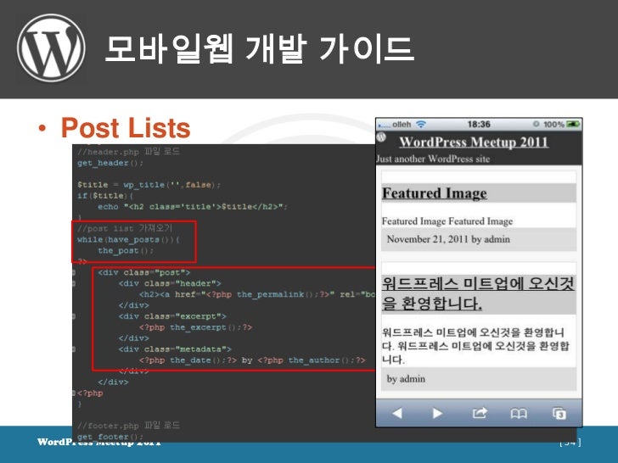This screenshot has height=463, width=618.
Task: Click 'November 21, 2011 by admin' metadata
Action: [448, 239]
